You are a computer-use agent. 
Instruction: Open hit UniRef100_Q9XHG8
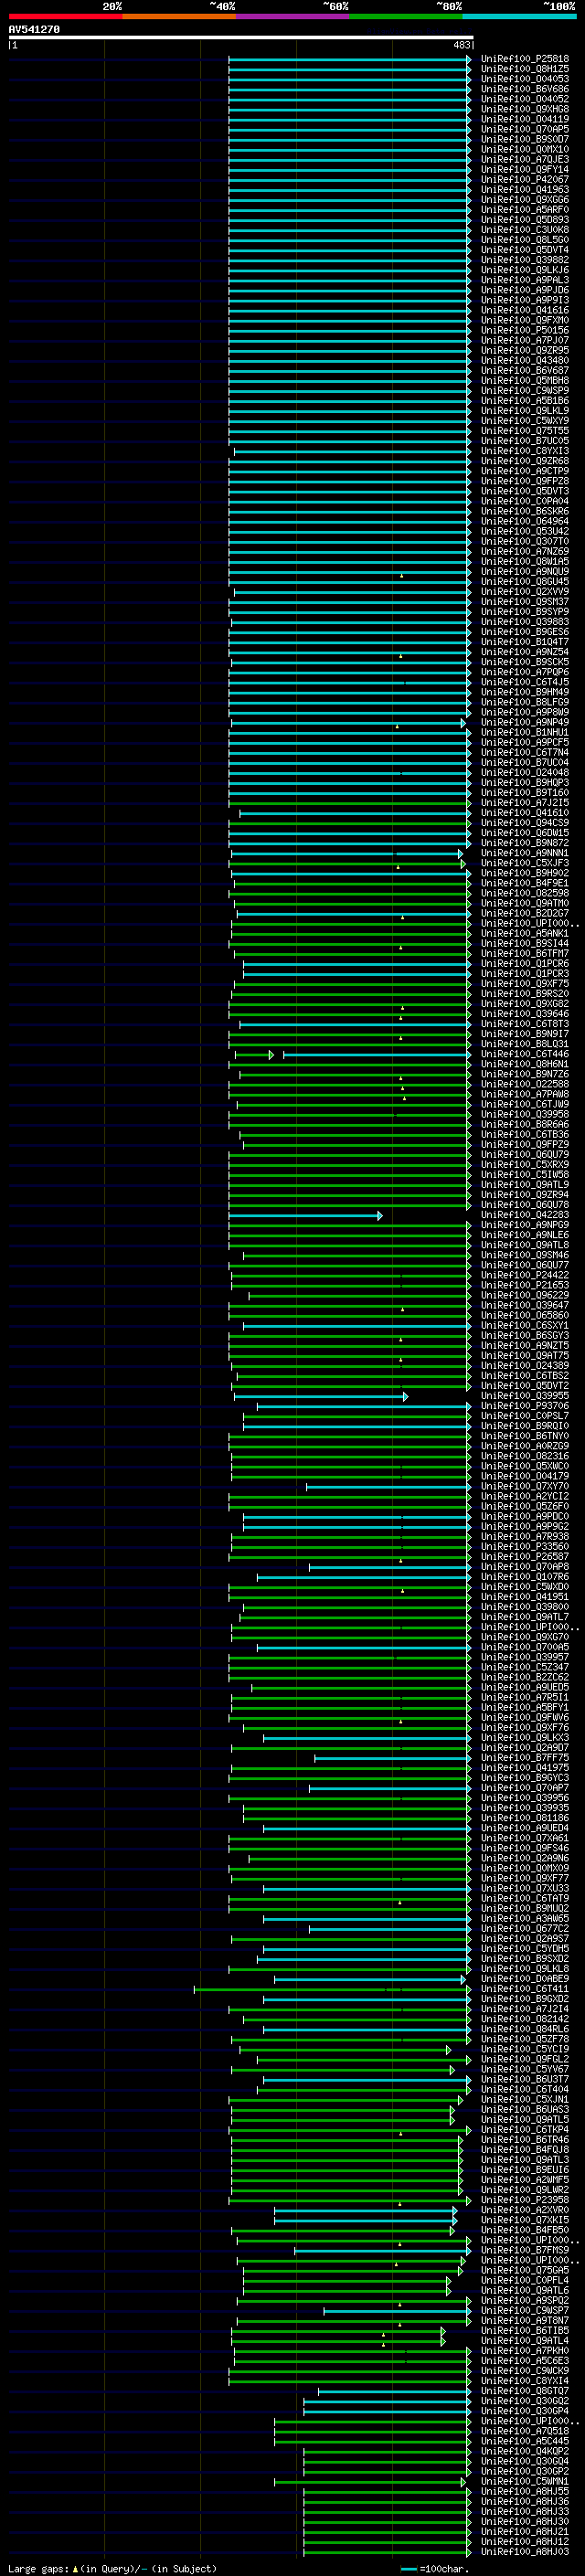click(x=525, y=109)
